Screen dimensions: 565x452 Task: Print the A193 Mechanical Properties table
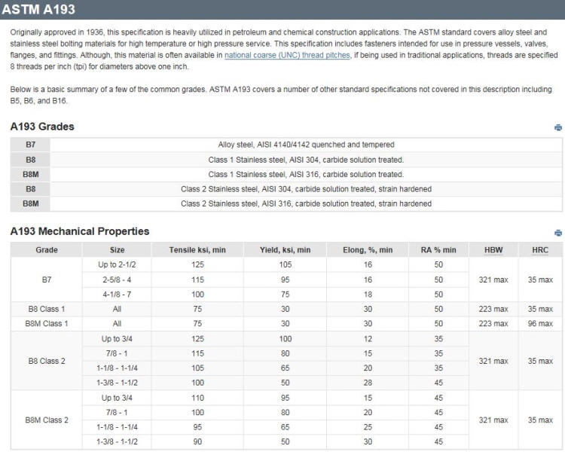point(557,233)
